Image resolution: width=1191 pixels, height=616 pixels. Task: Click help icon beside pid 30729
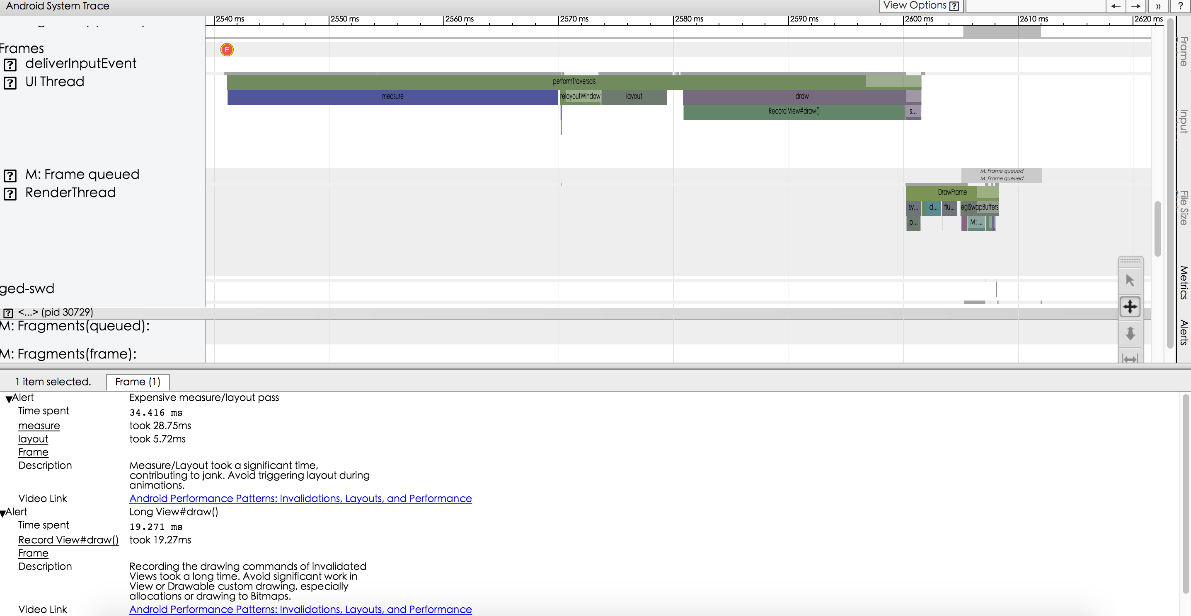pyautogui.click(x=8, y=313)
